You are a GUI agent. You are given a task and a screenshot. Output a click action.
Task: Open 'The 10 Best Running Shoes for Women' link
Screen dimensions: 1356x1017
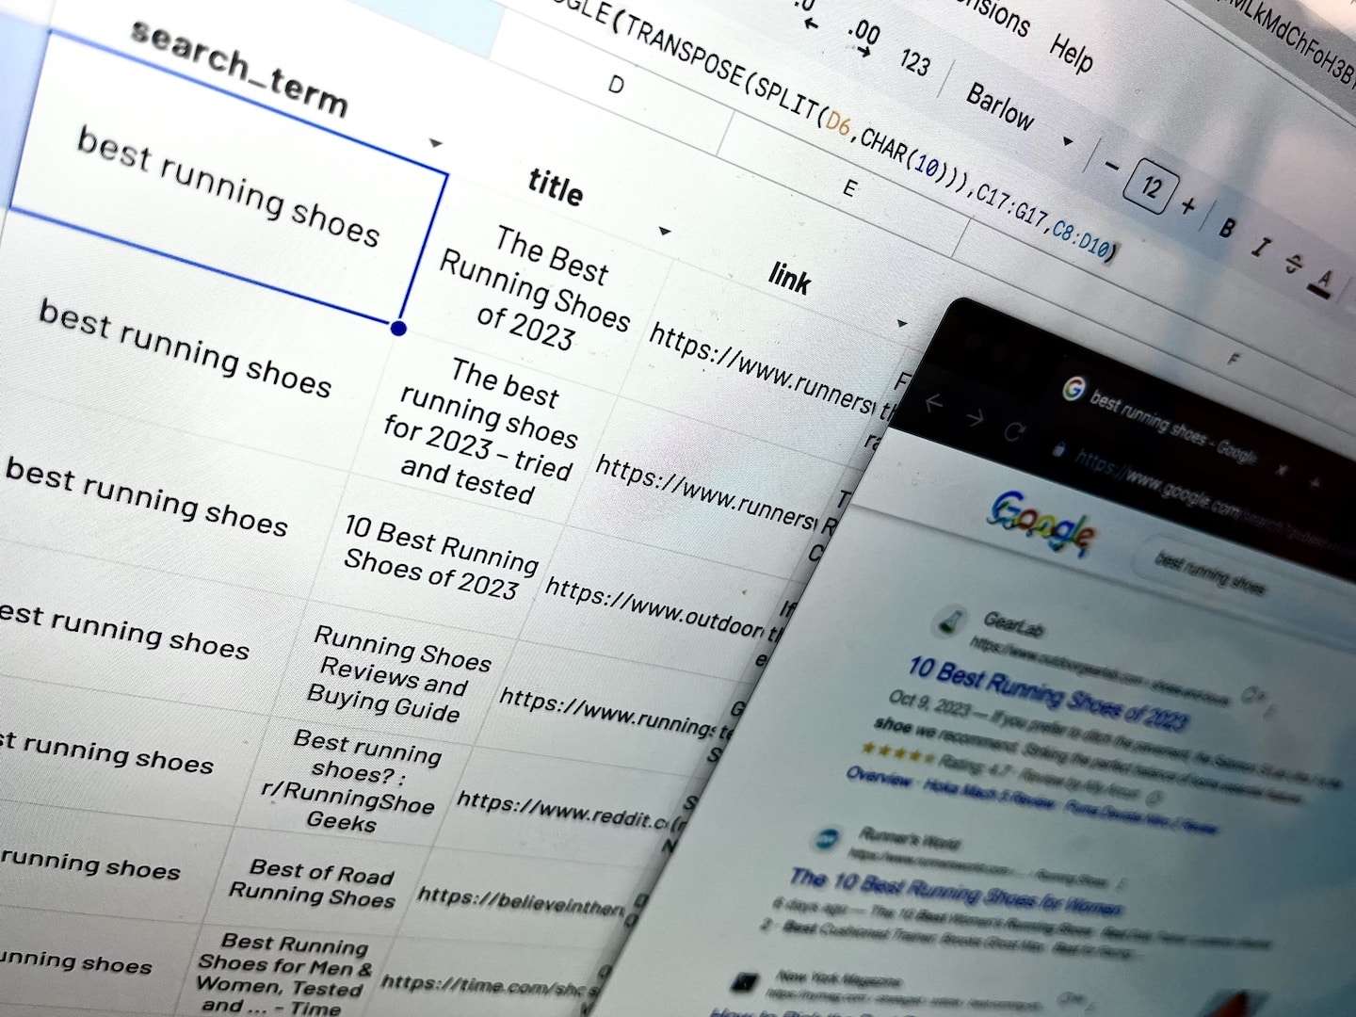pos(954,893)
